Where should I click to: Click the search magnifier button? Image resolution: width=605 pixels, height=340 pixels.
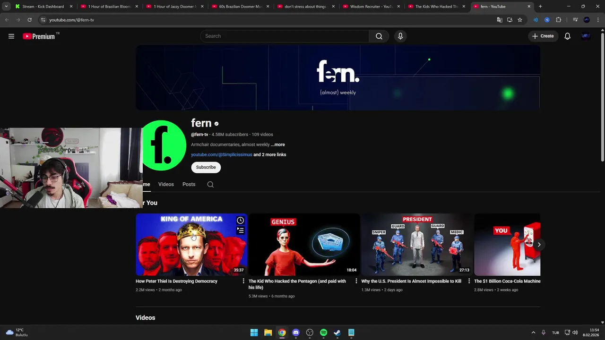tap(379, 36)
